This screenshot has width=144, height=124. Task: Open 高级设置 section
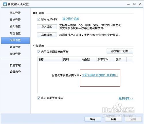point(15,54)
